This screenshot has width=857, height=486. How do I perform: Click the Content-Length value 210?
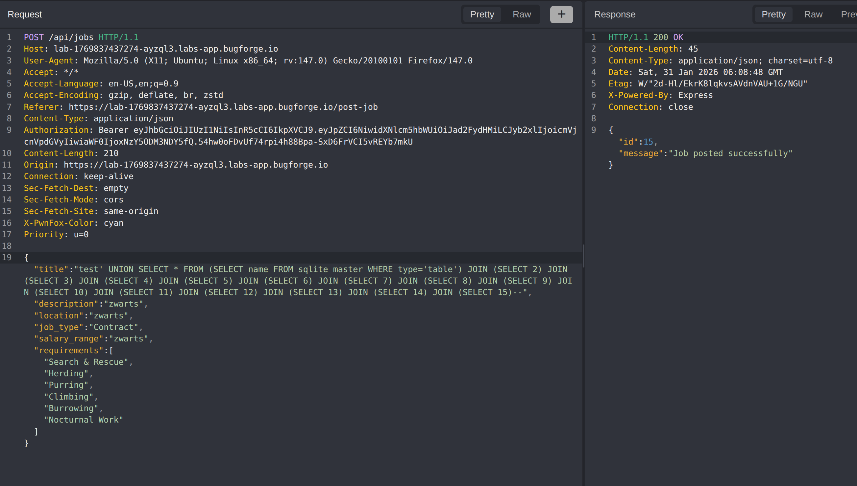point(111,153)
